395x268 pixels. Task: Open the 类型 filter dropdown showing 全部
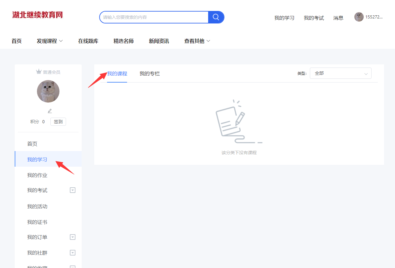click(340, 73)
